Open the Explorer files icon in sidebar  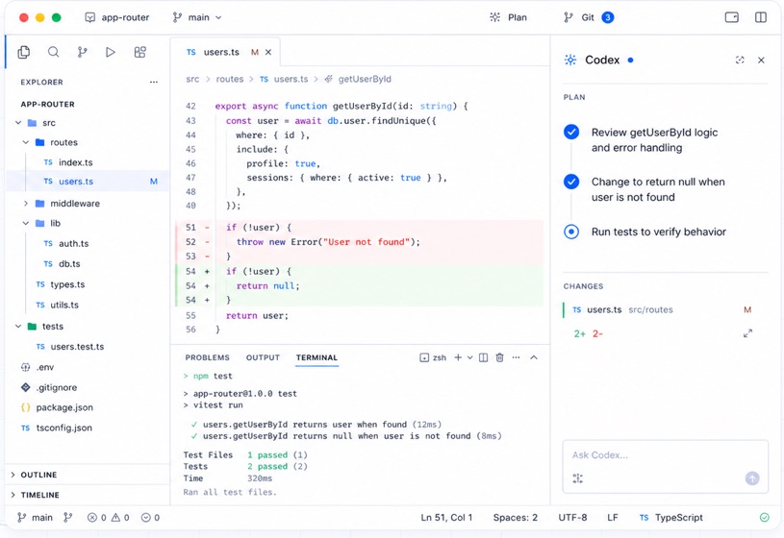point(23,52)
